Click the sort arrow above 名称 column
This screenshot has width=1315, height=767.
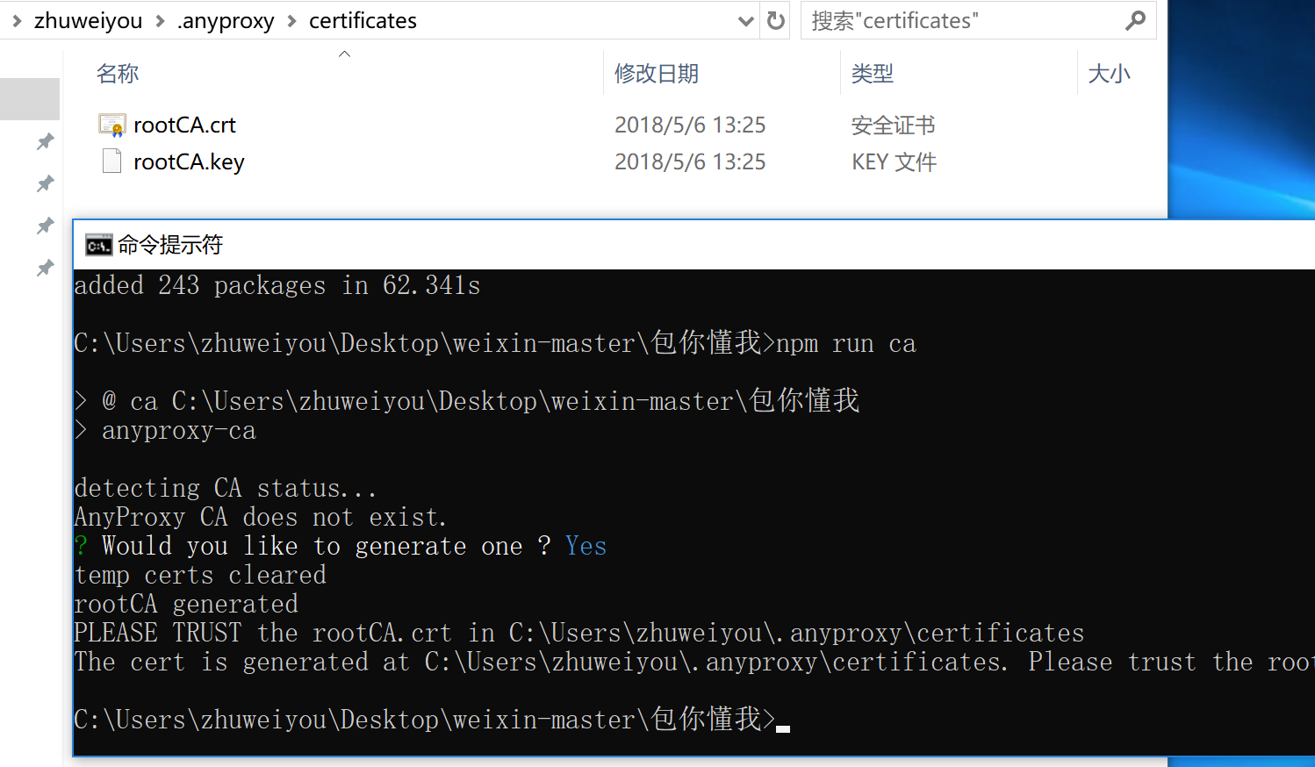[x=344, y=54]
